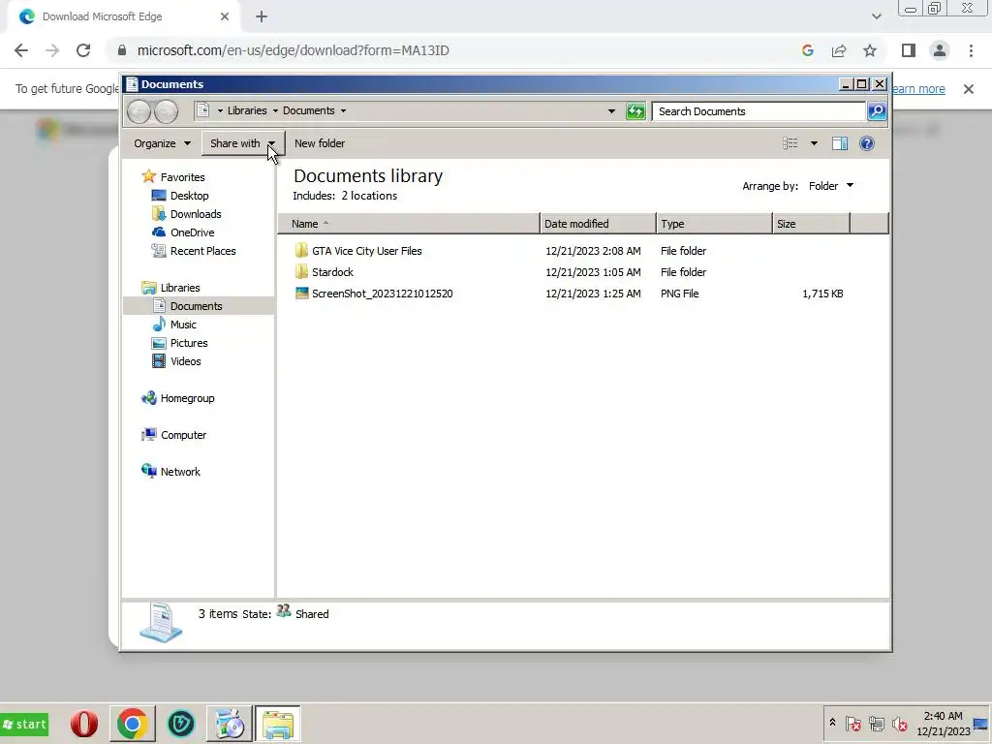Sort by Date modified column header
992x744 pixels.
pos(599,224)
